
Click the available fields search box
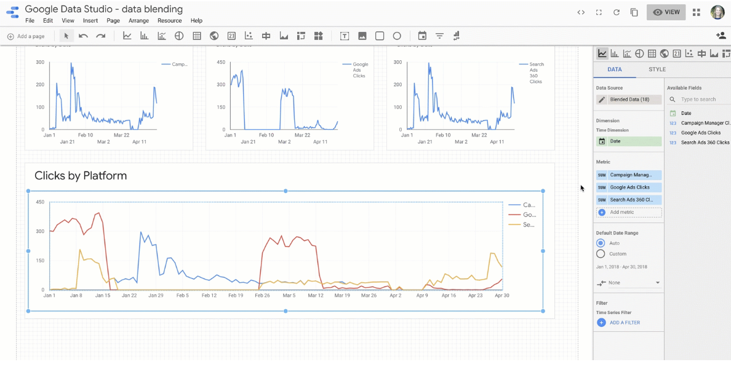698,100
